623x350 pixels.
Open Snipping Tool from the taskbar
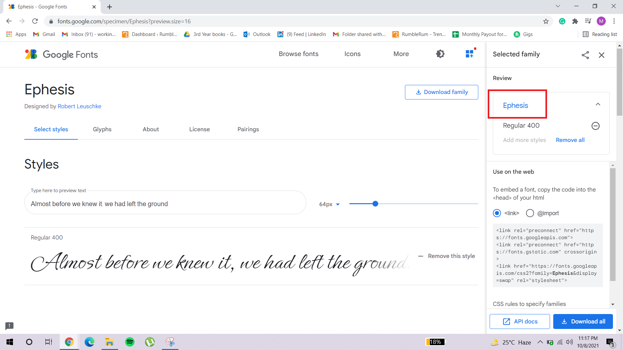pyautogui.click(x=170, y=342)
